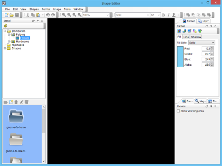Click the Stencil refresh arrows icon
The image size is (222, 166).
(5, 26)
